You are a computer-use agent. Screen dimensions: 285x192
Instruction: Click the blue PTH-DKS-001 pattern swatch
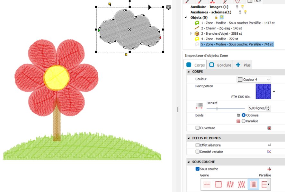[x=263, y=92]
